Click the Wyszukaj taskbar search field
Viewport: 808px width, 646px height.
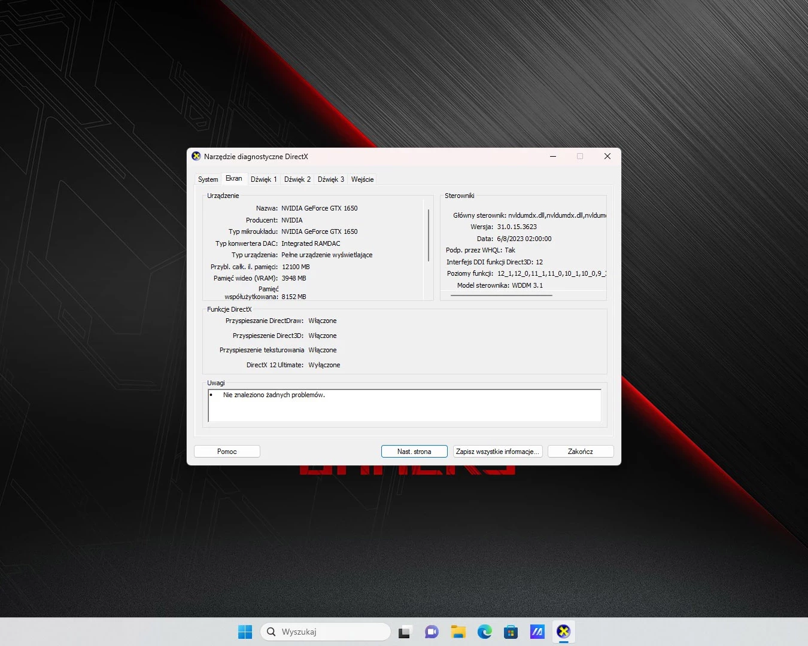point(326,632)
